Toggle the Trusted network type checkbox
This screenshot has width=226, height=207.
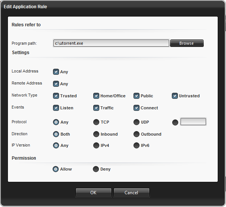(56, 96)
